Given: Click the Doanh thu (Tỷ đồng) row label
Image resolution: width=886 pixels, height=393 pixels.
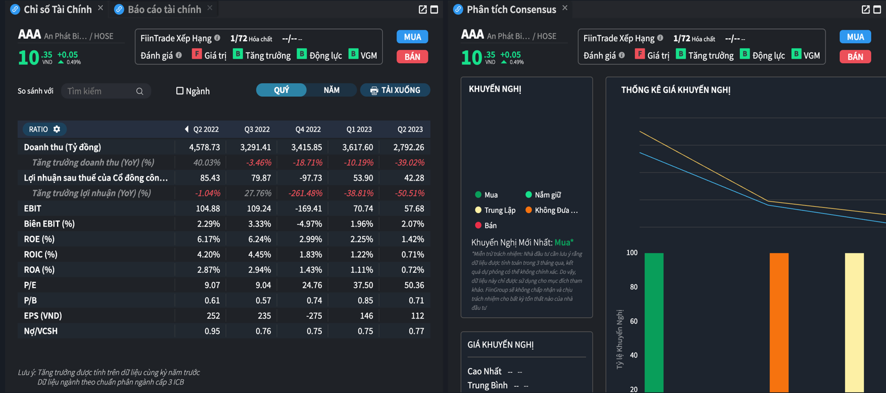Looking at the screenshot, I should [62, 147].
